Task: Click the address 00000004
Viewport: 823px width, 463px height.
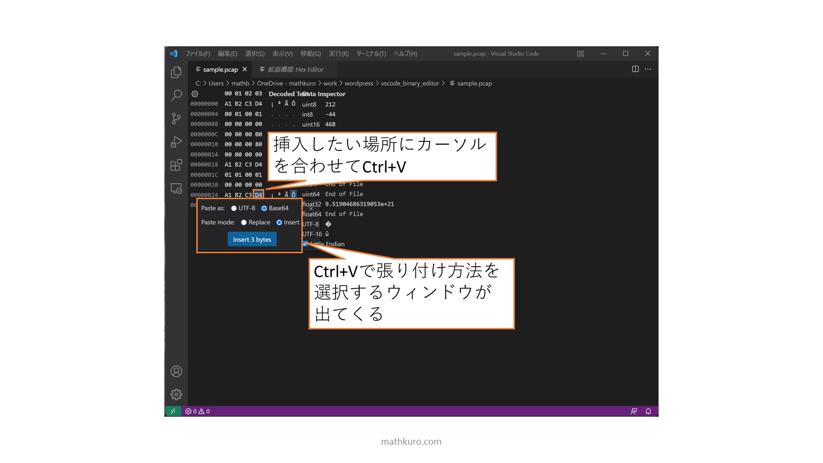Action: pos(204,114)
